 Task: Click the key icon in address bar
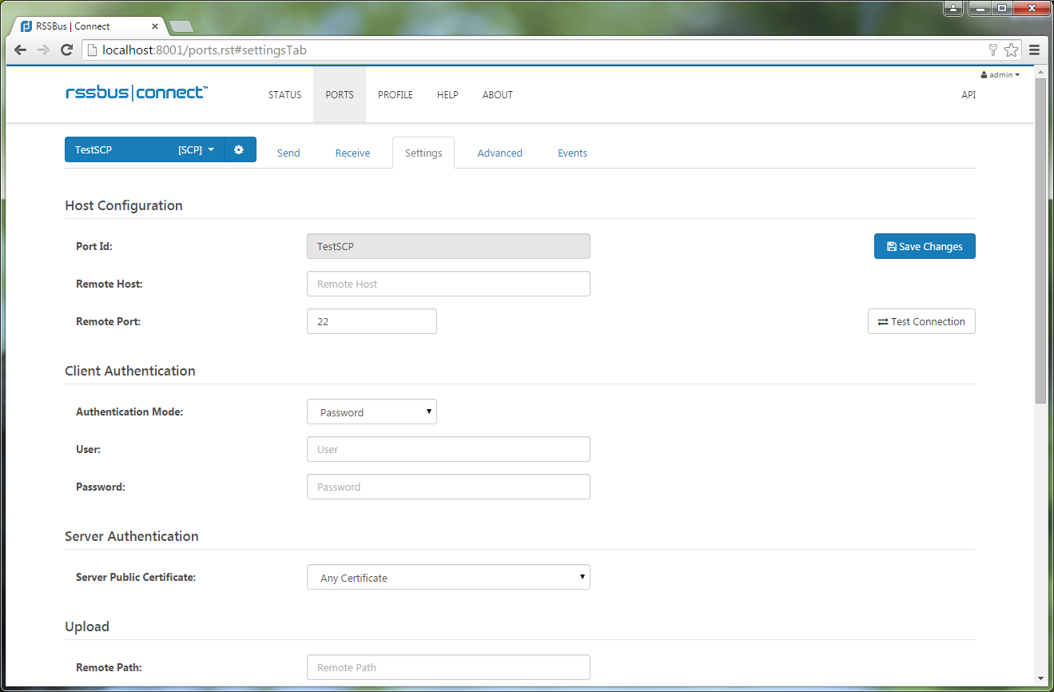tap(993, 50)
